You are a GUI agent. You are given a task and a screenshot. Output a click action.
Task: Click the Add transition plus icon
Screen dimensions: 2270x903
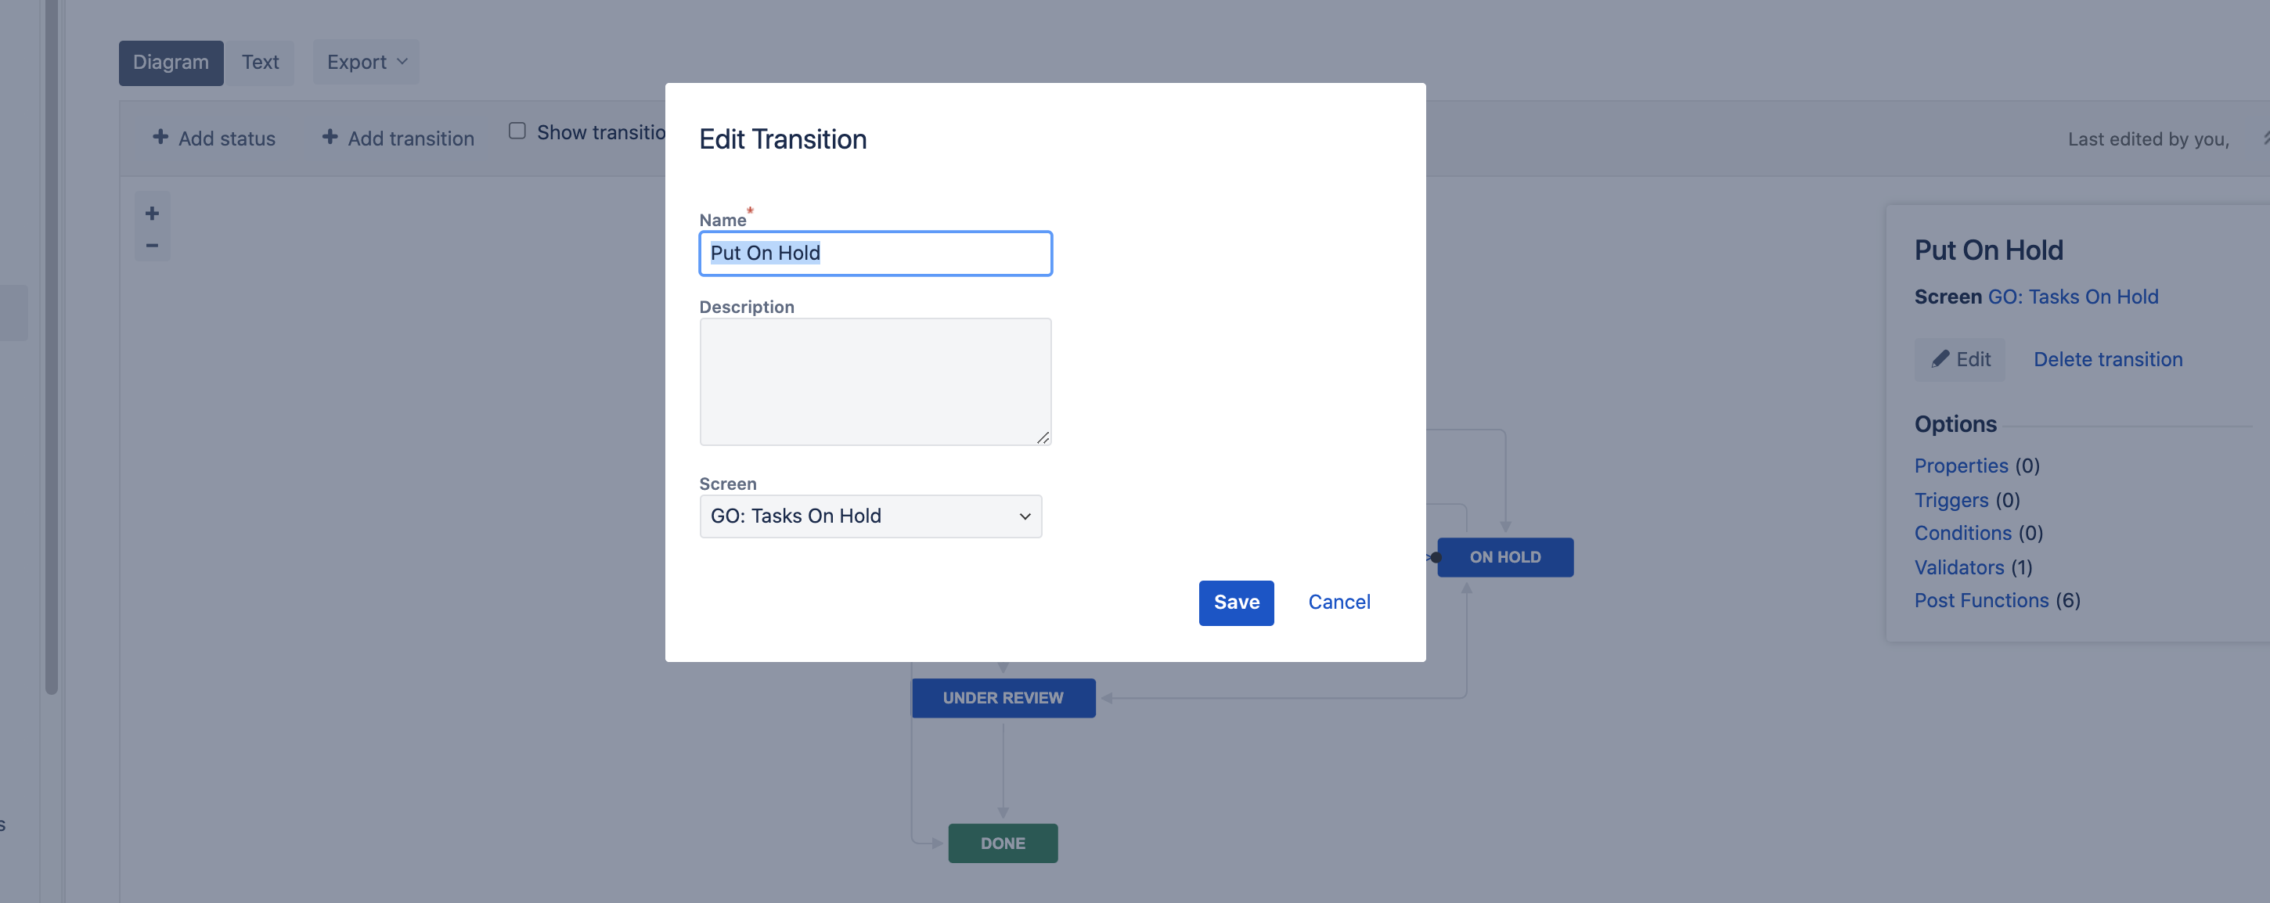330,138
